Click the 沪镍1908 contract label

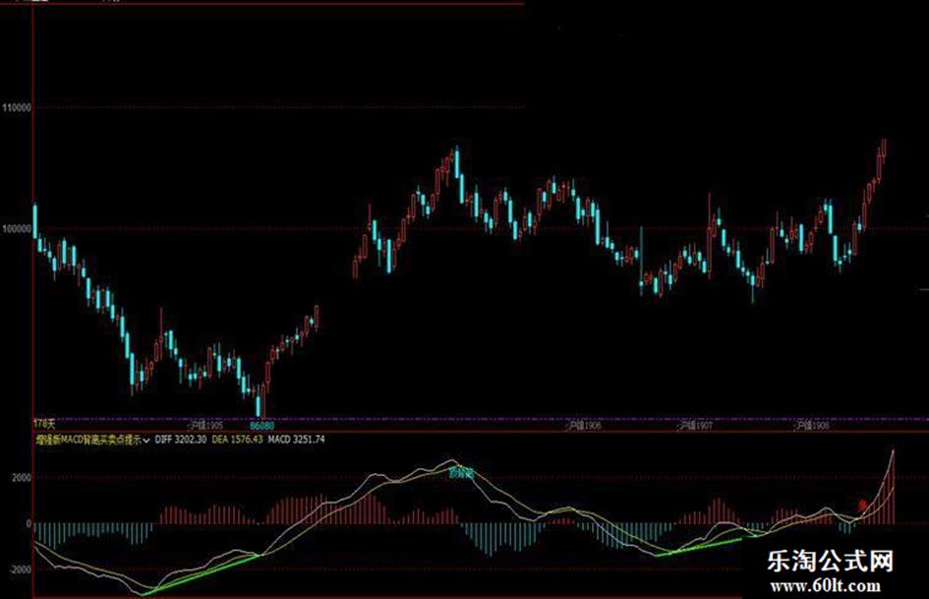[x=812, y=426]
